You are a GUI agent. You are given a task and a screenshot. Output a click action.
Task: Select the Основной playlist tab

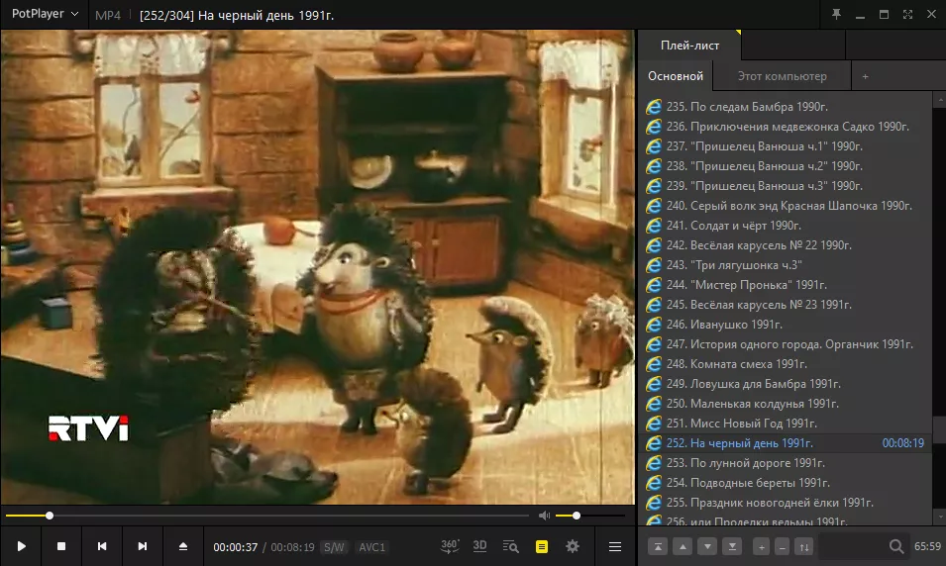[676, 76]
